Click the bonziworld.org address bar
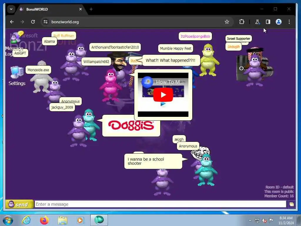Viewport: 301px width, 226px height. (137, 22)
